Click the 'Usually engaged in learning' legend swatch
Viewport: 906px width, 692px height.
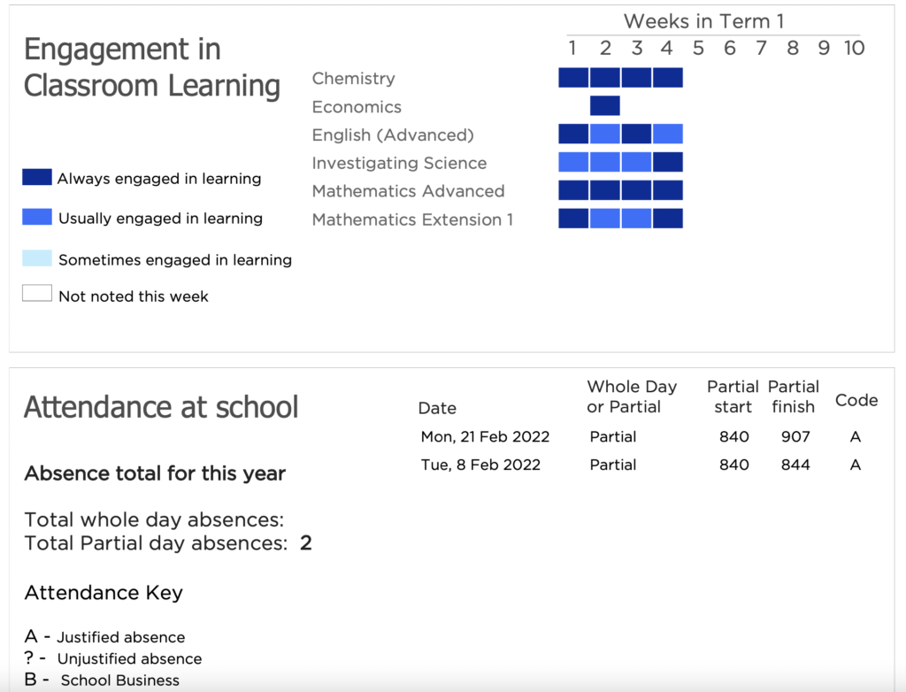click(37, 217)
